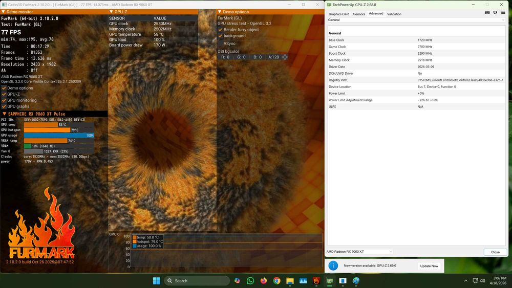
Task: Select the ULPS N/A row
Action: click(x=416, y=106)
